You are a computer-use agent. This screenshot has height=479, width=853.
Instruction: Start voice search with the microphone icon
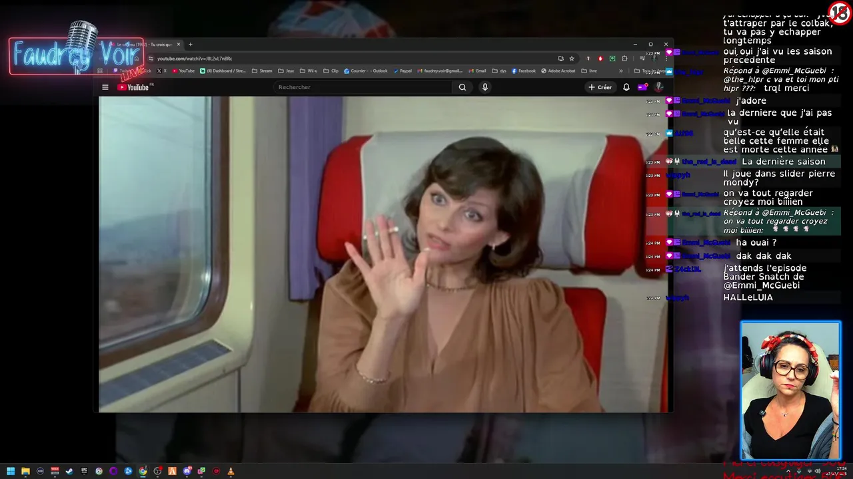pyautogui.click(x=485, y=87)
